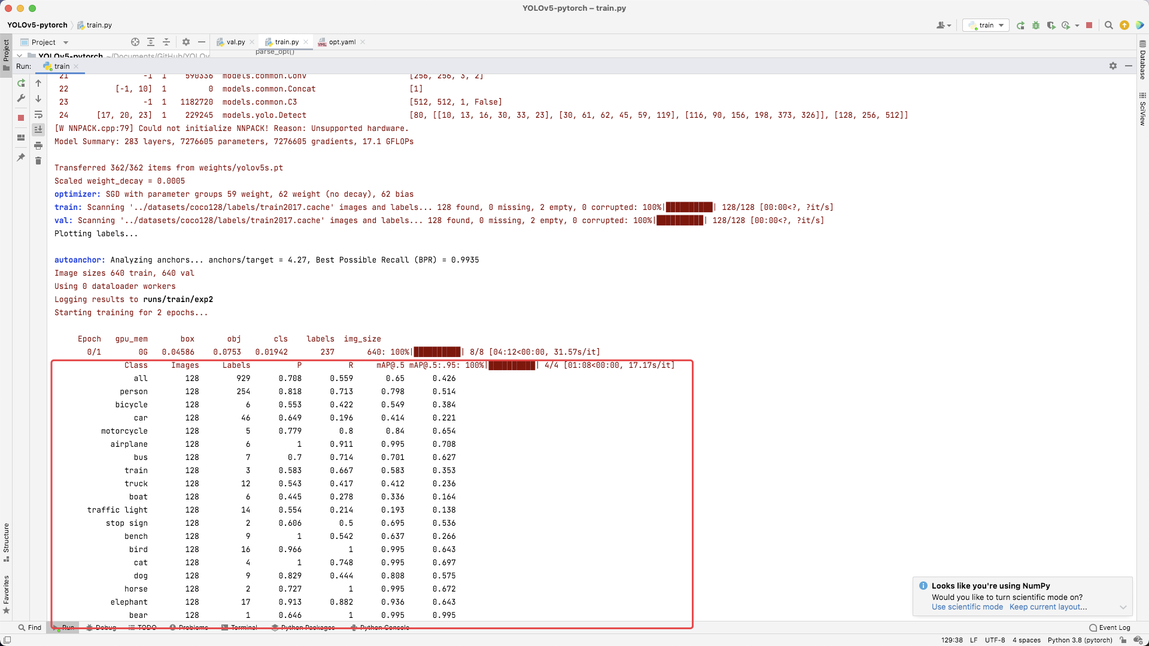Screen dimensions: 1149x646
Task: Run 'train' with coverage
Action: pyautogui.click(x=1051, y=25)
